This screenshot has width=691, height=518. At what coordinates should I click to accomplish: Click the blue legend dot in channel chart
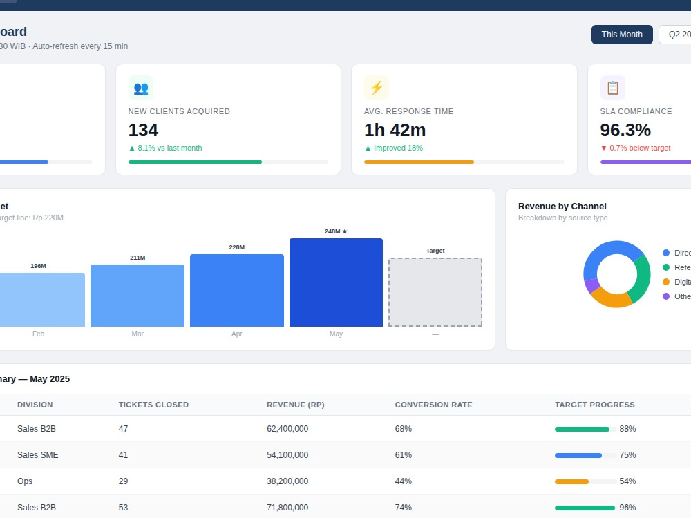click(666, 253)
